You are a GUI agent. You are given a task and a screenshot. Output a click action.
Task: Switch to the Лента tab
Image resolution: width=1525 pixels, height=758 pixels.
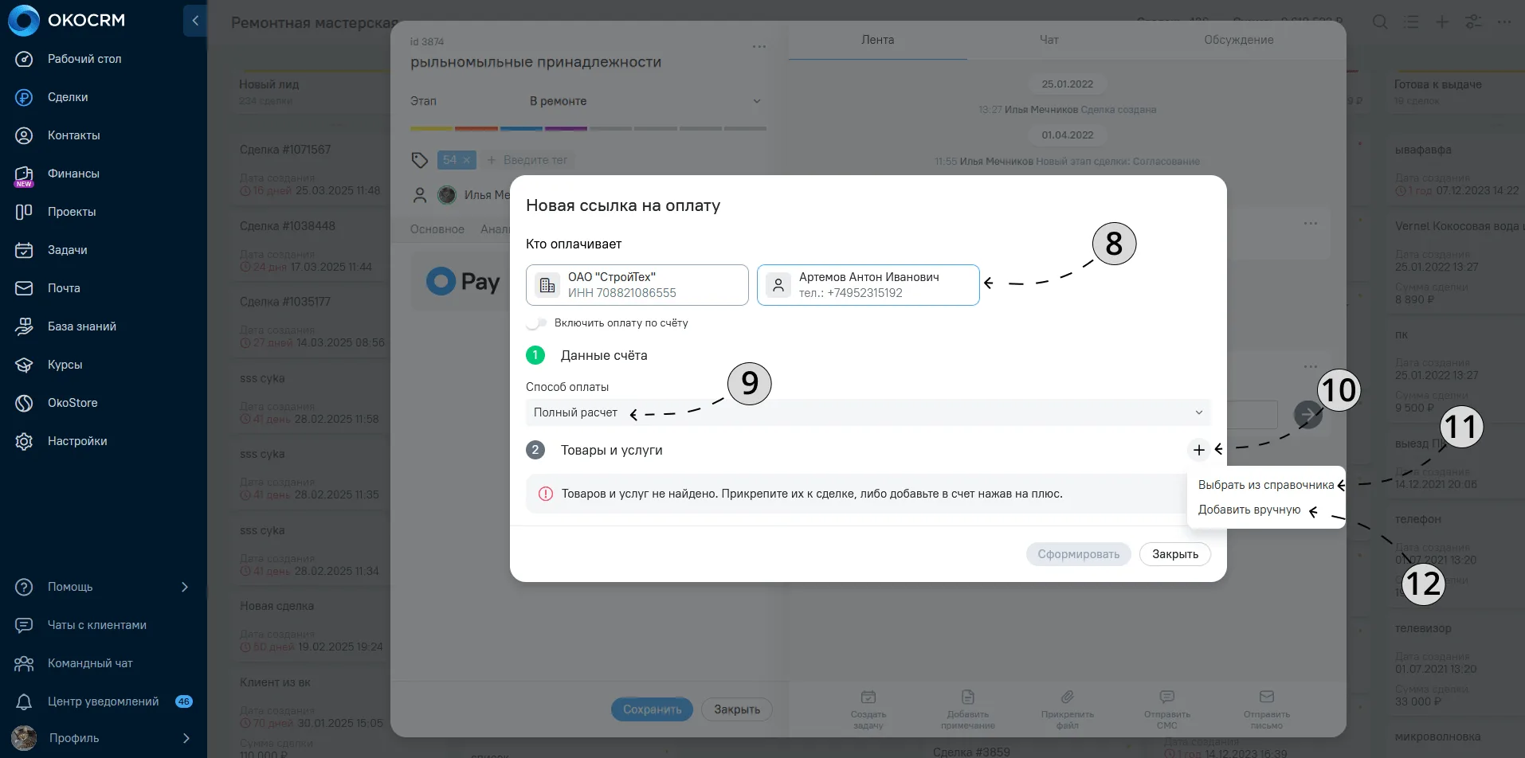(x=877, y=40)
